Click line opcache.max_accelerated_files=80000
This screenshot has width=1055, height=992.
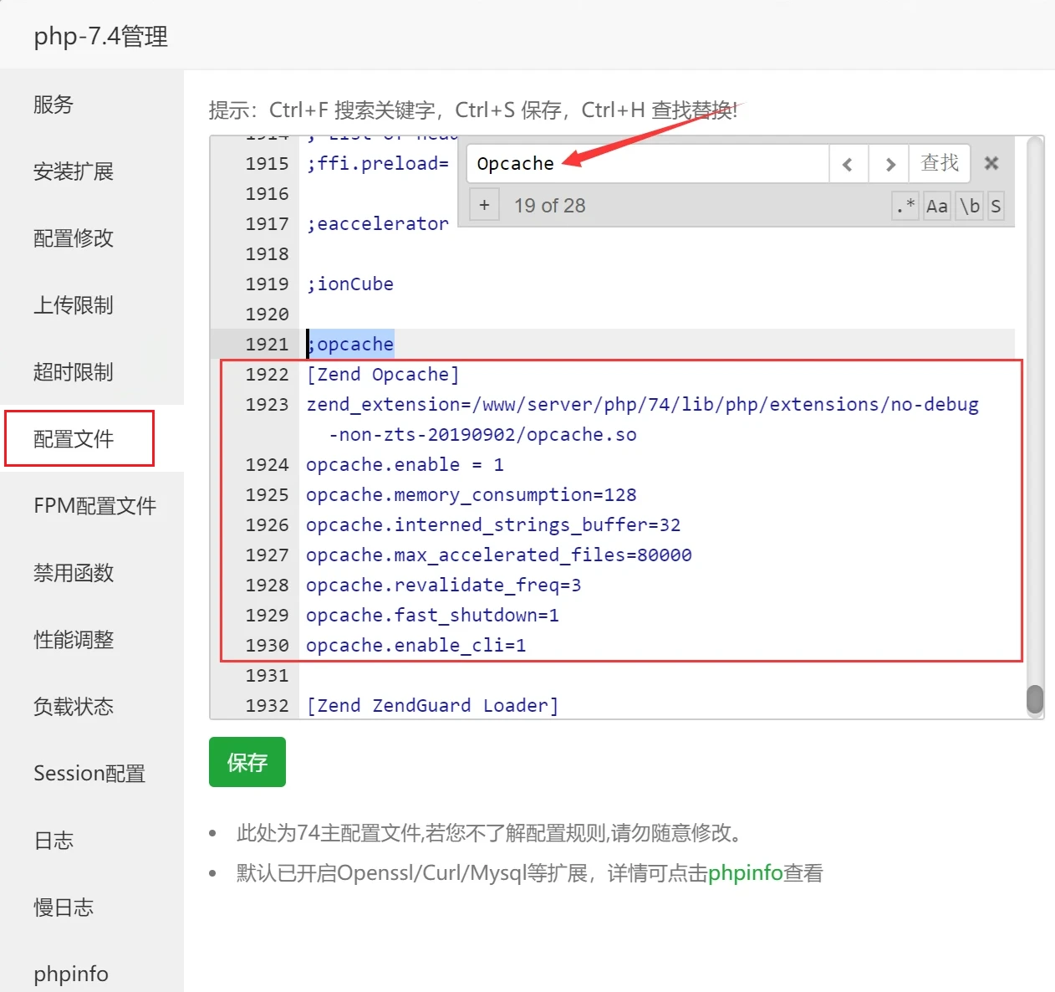tap(498, 555)
